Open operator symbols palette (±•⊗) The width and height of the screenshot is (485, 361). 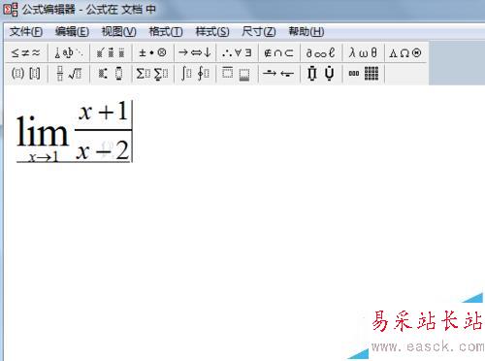tap(152, 52)
